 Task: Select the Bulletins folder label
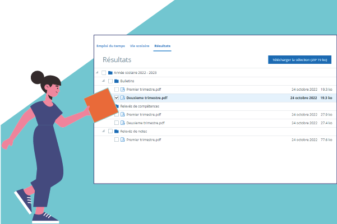[x=127, y=81]
